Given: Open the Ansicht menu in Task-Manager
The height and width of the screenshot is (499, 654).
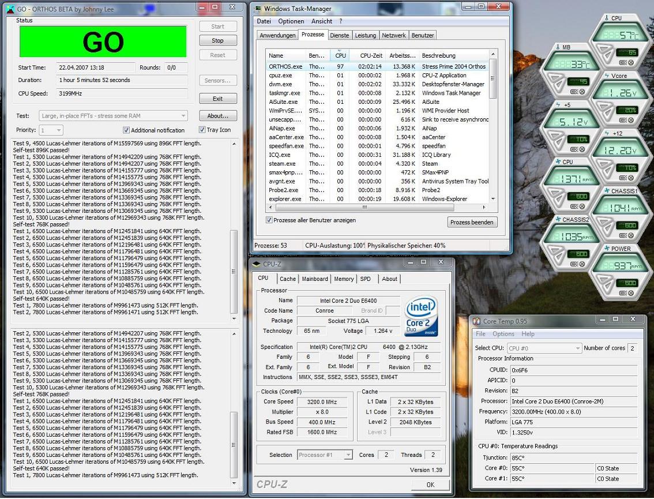Looking at the screenshot, I should (322, 21).
